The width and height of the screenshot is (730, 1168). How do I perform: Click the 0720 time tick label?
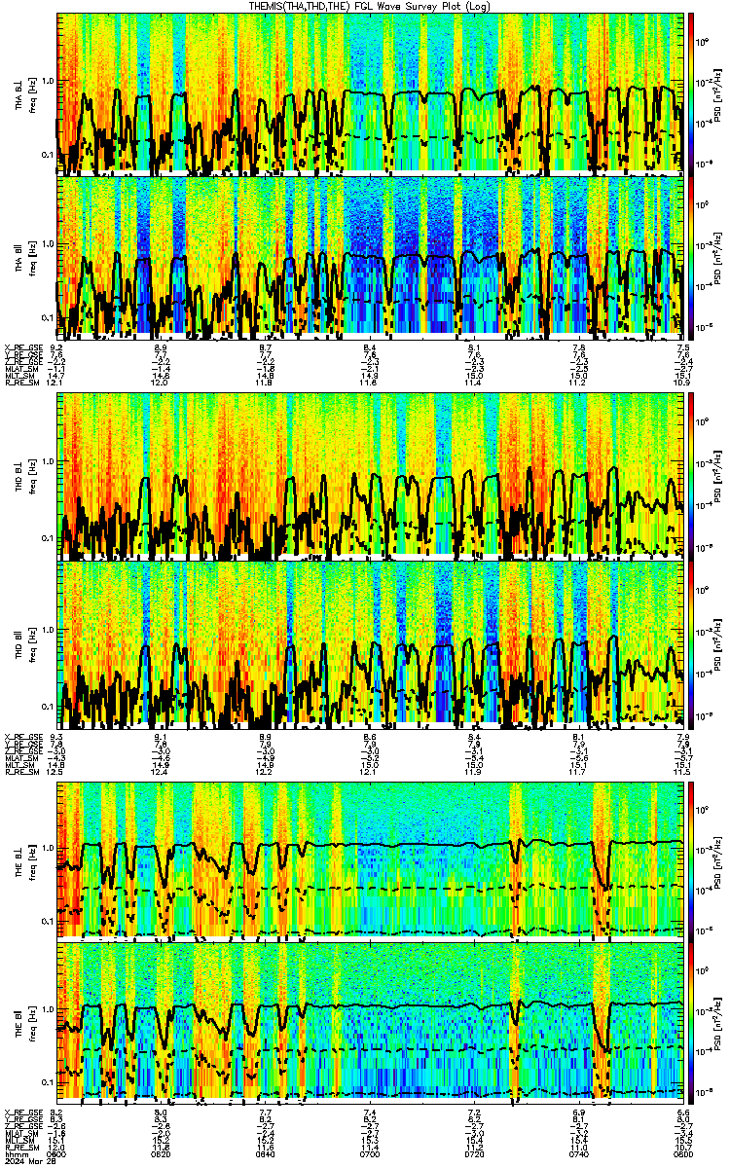(x=474, y=1154)
